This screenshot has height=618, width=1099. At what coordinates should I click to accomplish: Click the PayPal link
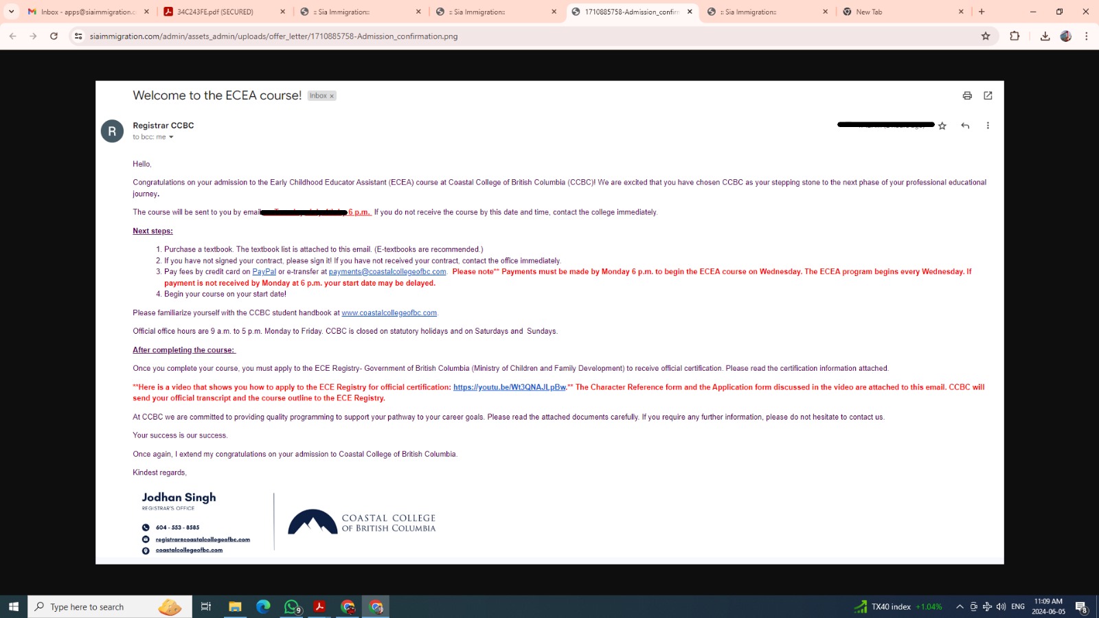point(264,272)
